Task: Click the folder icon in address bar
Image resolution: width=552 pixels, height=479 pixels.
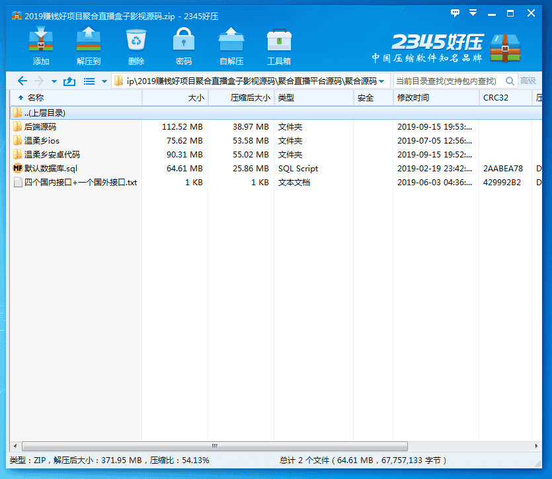Action: [x=118, y=81]
